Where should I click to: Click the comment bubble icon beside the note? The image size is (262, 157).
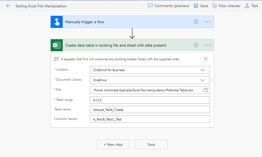(56, 59)
